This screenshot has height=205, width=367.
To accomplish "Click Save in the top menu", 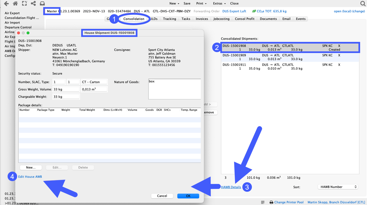I will (x=187, y=3).
